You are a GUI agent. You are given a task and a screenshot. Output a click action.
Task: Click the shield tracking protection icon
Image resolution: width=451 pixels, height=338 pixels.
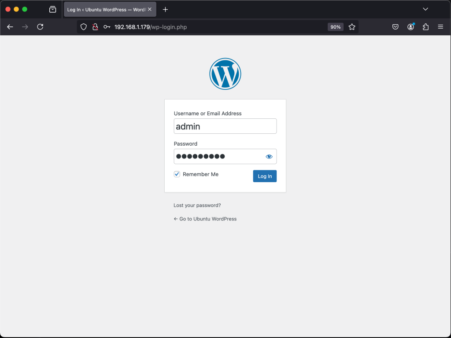(x=83, y=27)
